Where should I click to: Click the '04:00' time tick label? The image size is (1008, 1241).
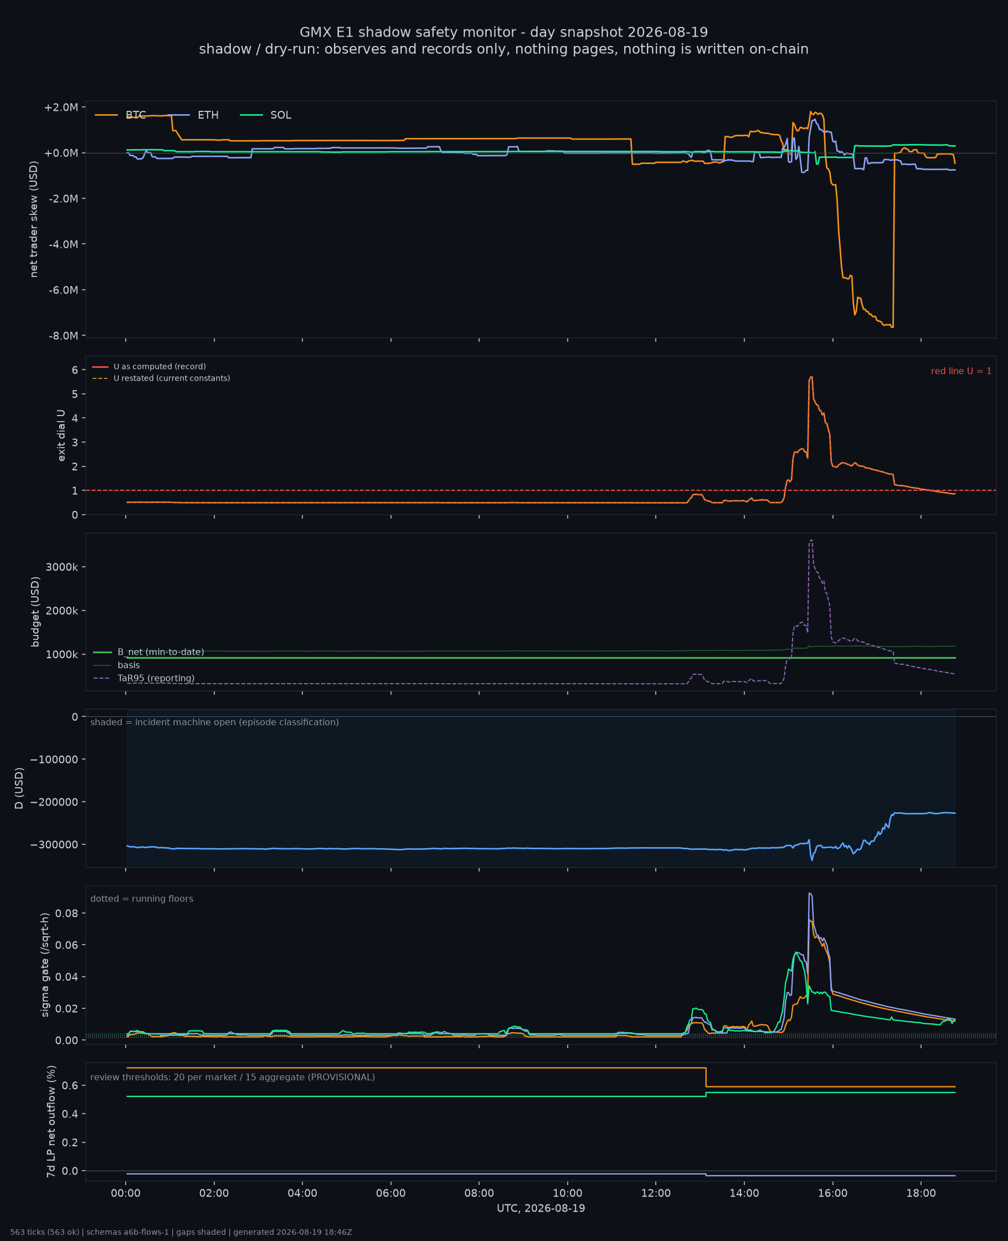point(302,1193)
